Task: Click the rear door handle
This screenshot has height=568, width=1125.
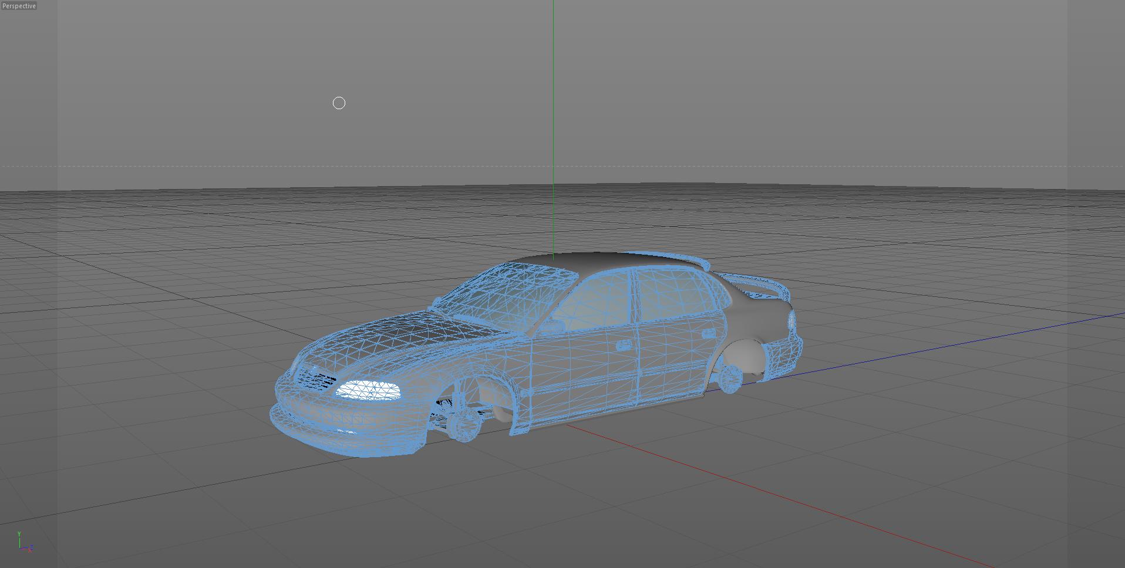Action: pyautogui.click(x=708, y=334)
